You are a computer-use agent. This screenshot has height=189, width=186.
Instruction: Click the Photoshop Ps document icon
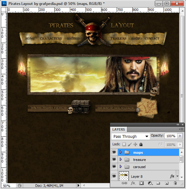point(4,3)
